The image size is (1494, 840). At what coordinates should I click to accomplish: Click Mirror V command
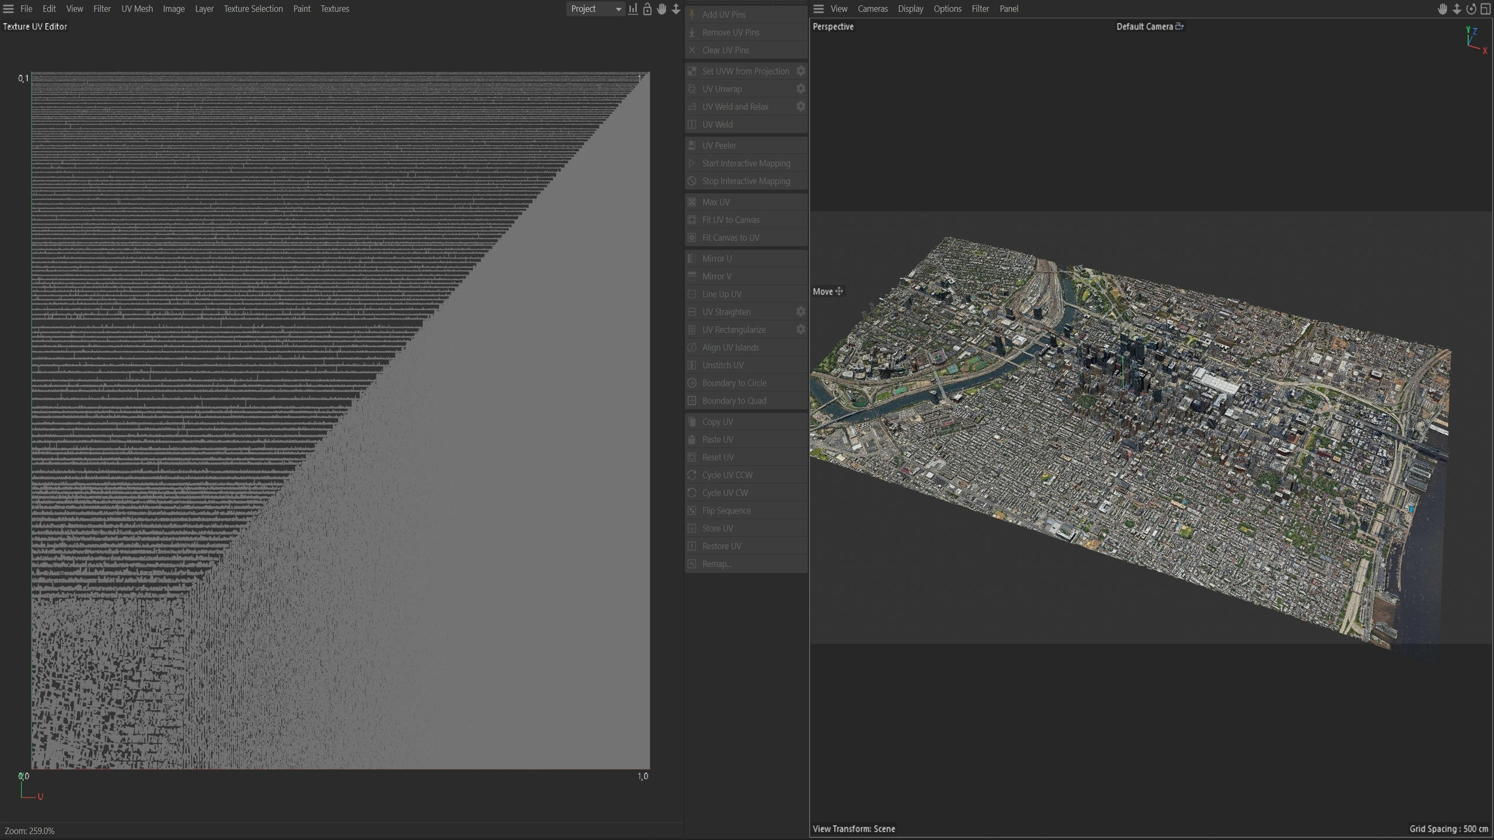(x=746, y=276)
